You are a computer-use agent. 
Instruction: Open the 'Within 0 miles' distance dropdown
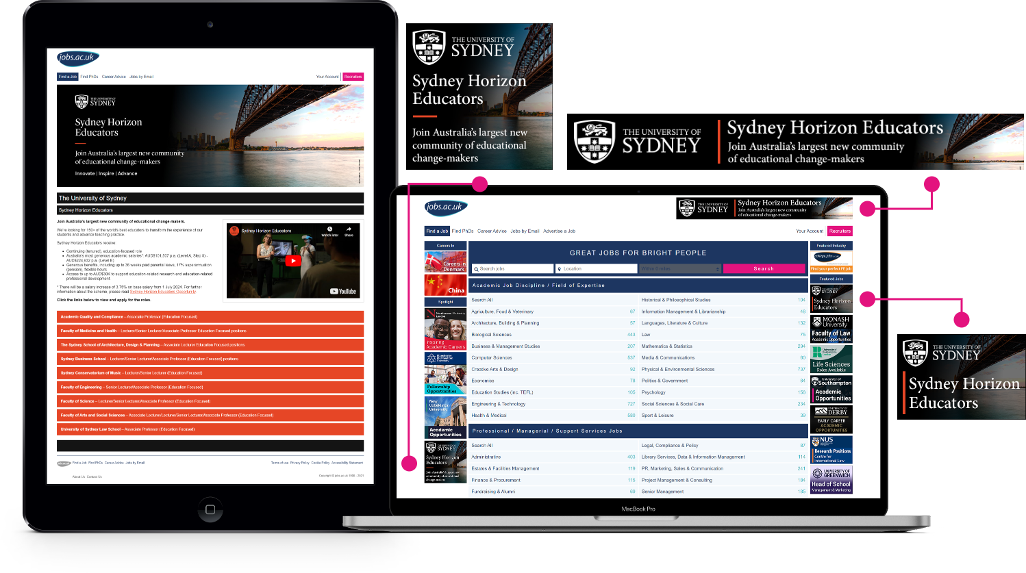click(680, 269)
